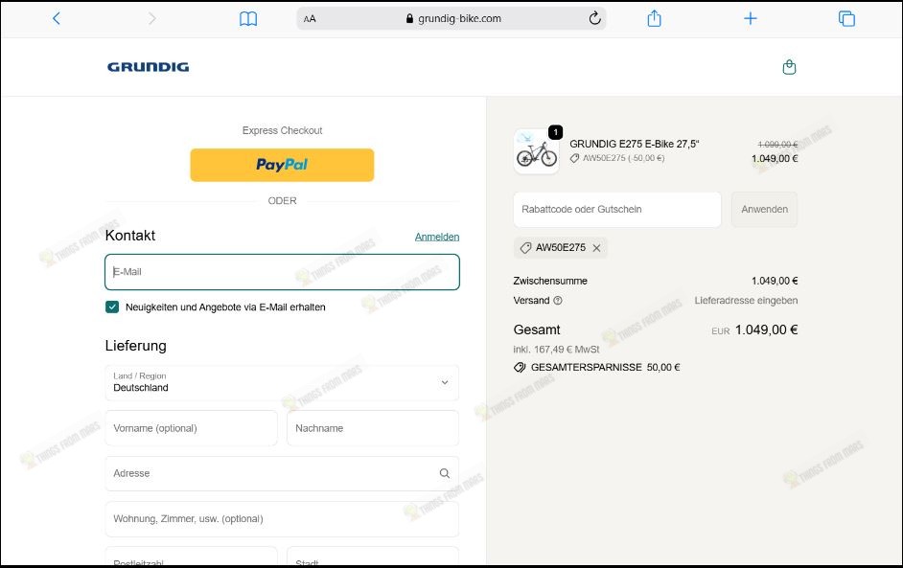Click the GRUNDIG logo
903x568 pixels.
pyautogui.click(x=148, y=66)
